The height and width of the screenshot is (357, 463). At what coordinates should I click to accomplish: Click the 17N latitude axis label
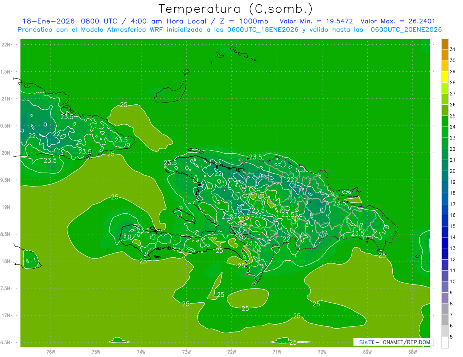pos(6,315)
